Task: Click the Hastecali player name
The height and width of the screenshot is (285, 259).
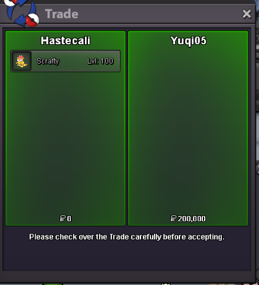Action: 65,41
